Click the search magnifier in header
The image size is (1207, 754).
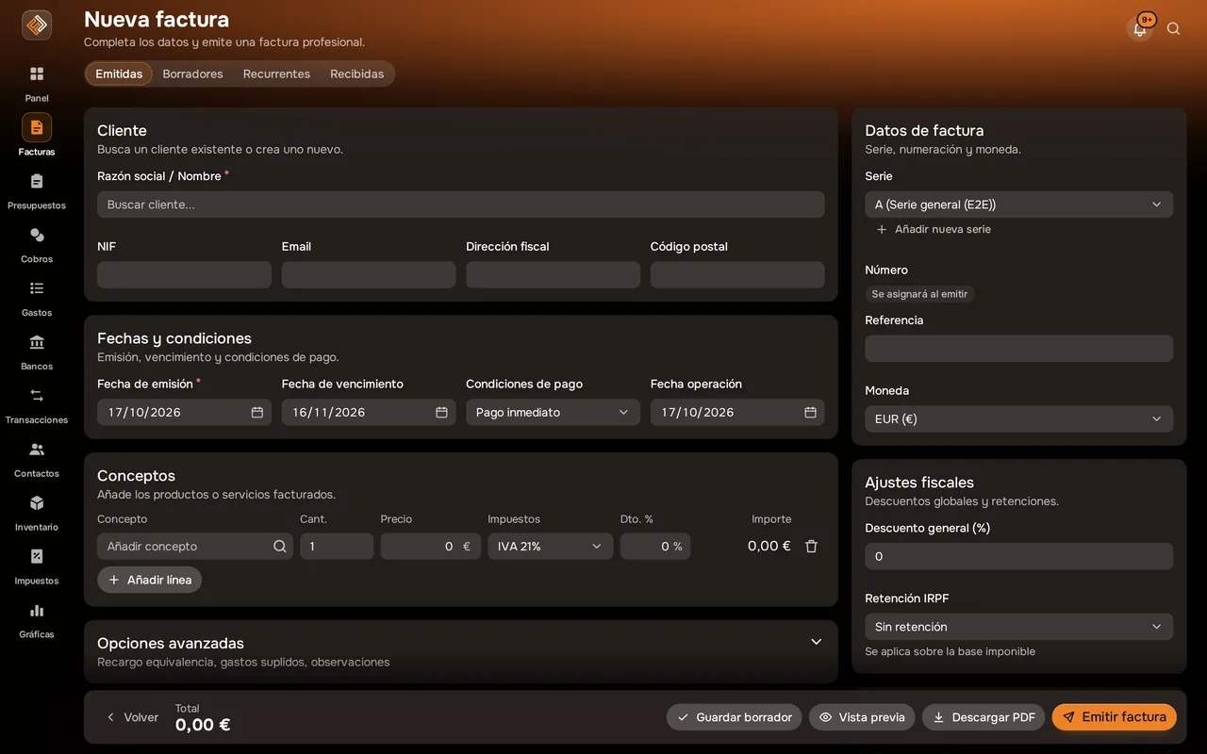click(x=1173, y=28)
